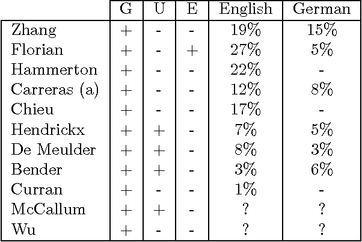This screenshot has width=362, height=242.
Task: Click the German column header
Action: click(321, 10)
